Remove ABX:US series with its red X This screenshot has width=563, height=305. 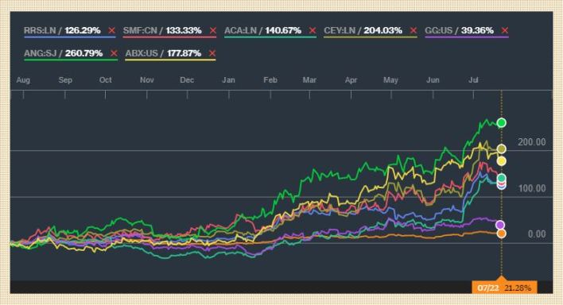pyautogui.click(x=212, y=53)
